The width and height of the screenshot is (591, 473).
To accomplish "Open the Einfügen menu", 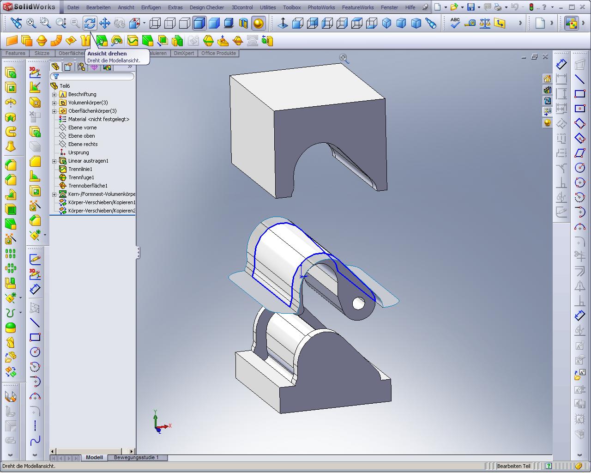I will (x=151, y=7).
